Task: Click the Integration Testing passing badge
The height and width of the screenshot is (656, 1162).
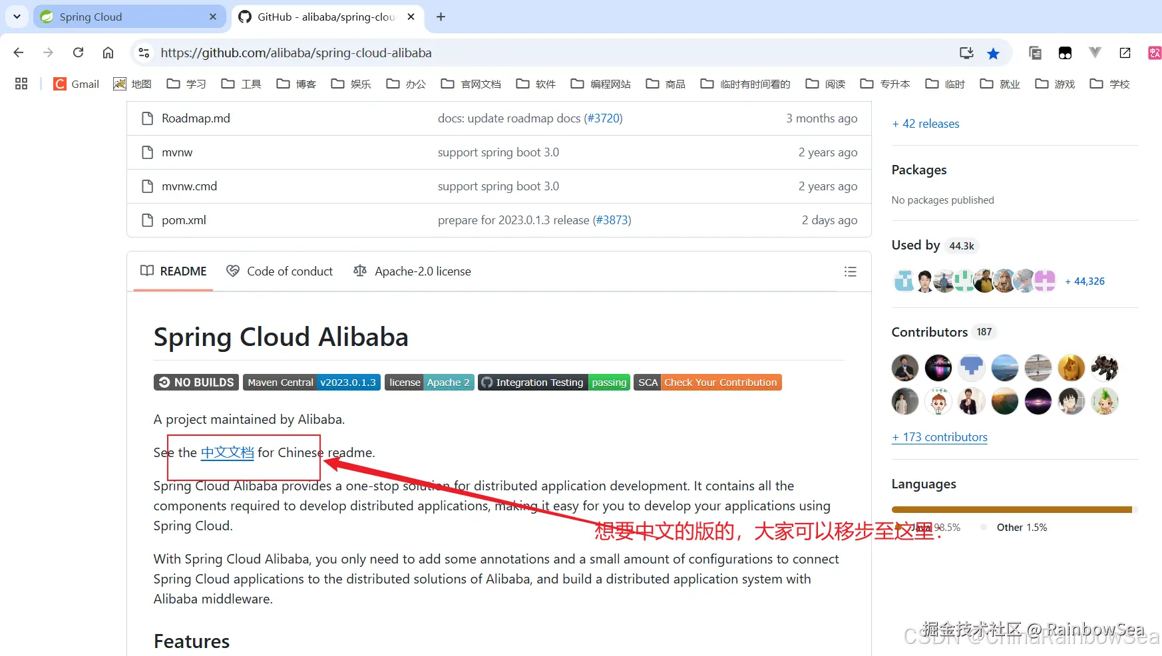Action: point(554,383)
